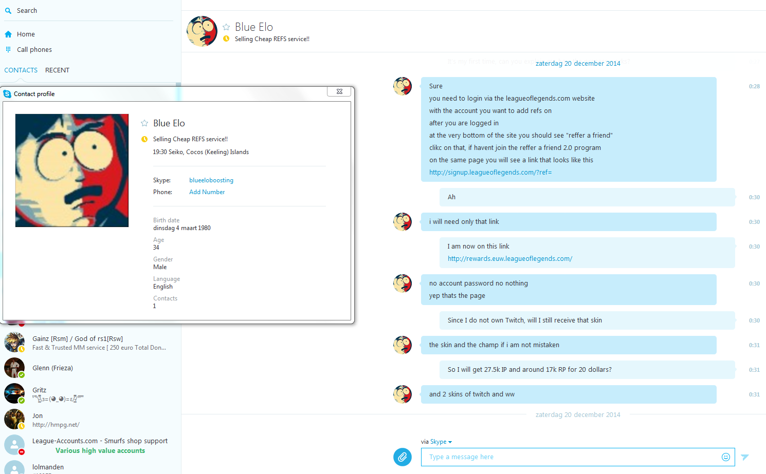Screen dimensions: 766x474
Task: Click the Language value English
Action: pos(163,287)
